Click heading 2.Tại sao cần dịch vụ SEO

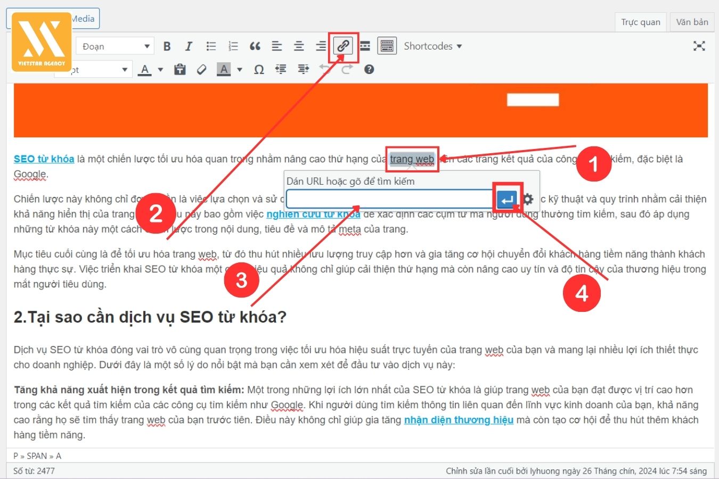coord(150,317)
